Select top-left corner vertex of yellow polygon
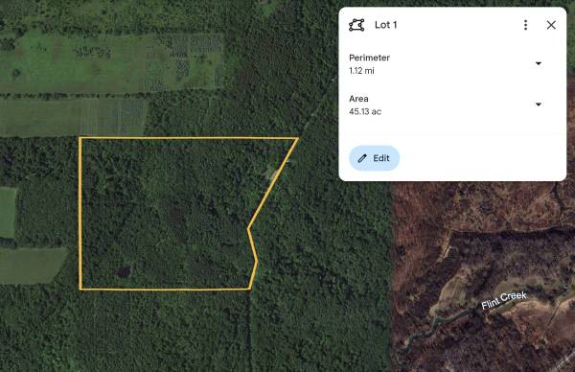 pos(80,138)
